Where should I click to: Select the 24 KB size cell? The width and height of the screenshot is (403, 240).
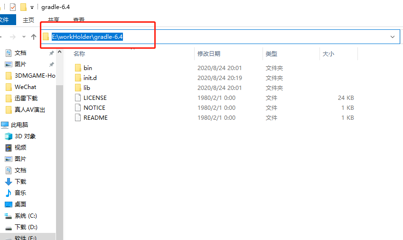tap(346, 98)
